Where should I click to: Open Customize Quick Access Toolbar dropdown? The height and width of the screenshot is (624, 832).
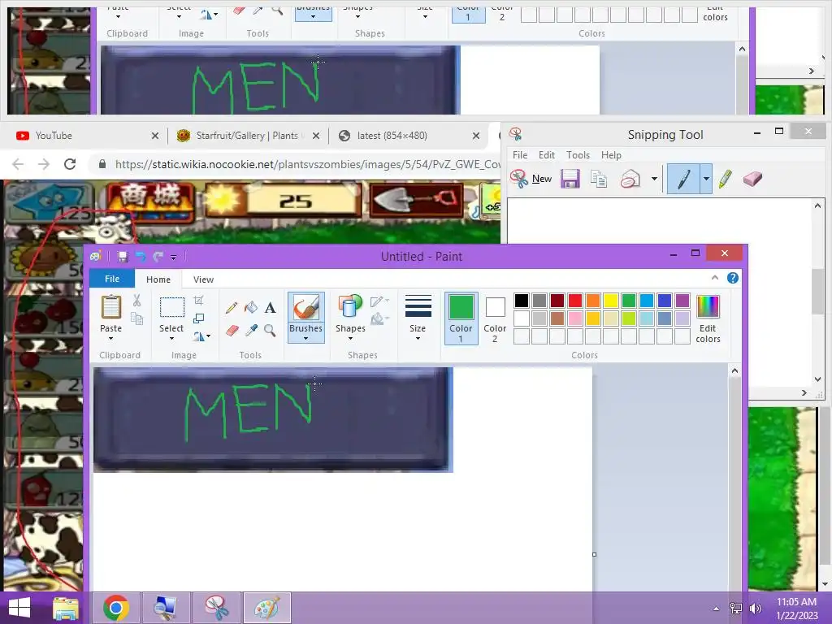tap(174, 258)
